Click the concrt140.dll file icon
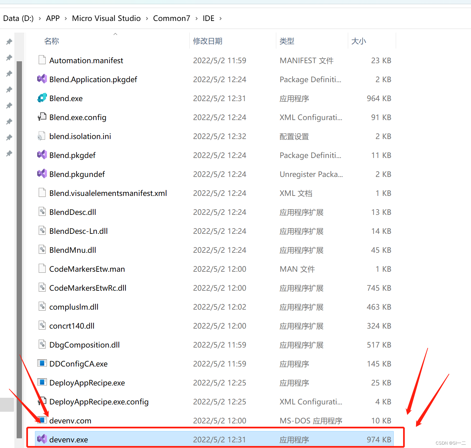471x448 pixels. click(x=42, y=325)
